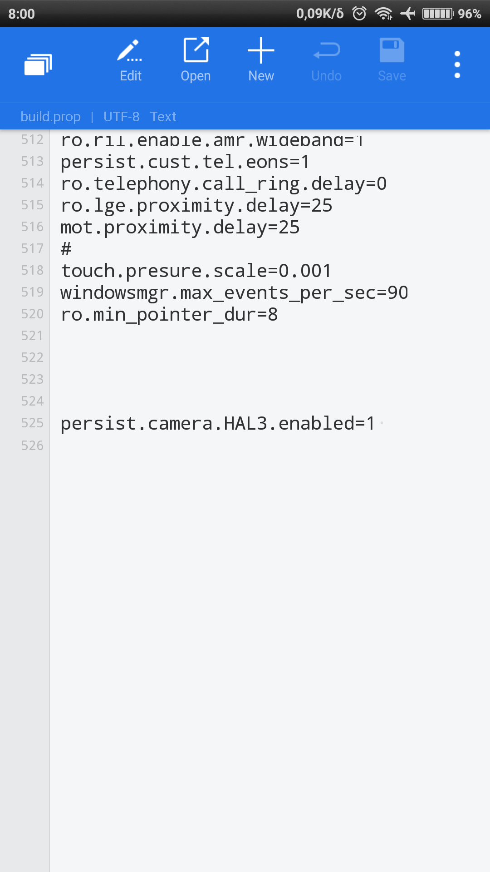
Task: Tap the battery status indicator
Action: point(438,14)
